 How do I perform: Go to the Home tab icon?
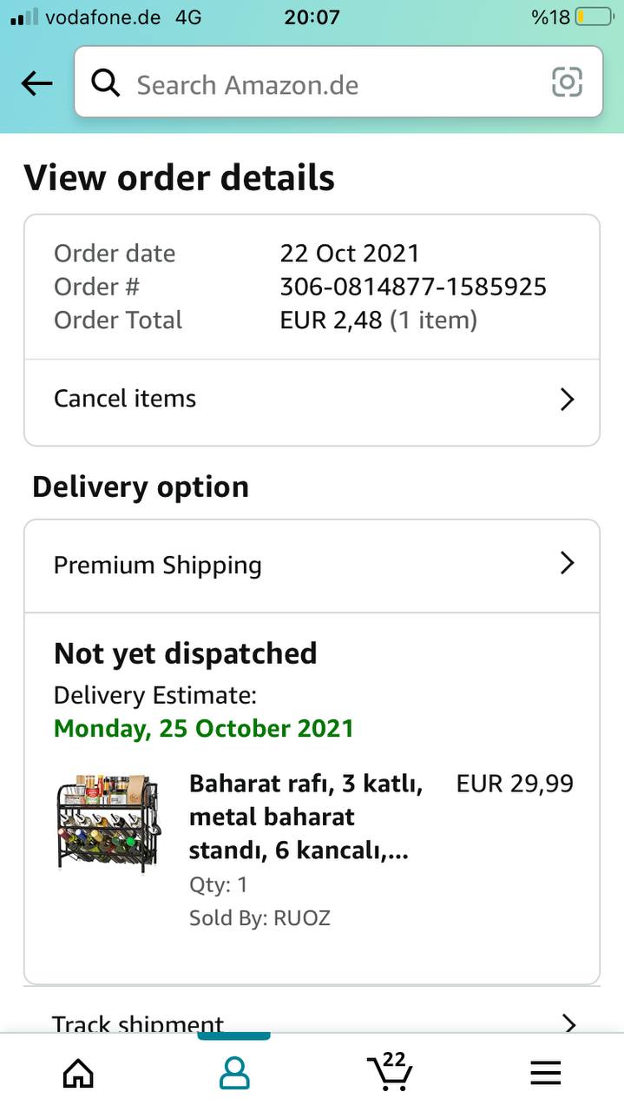coord(78,1074)
